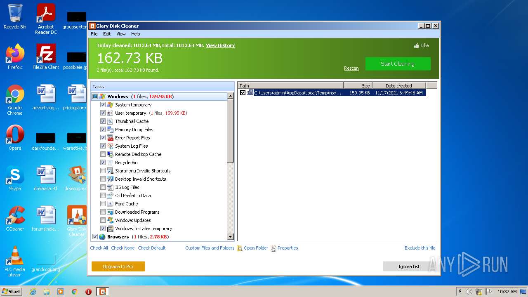This screenshot has width=528, height=297.
Task: Click the Thumbnail Cache icon
Action: (110, 121)
